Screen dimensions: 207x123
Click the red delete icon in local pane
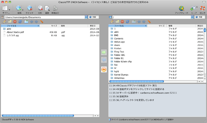coord(15,22)
